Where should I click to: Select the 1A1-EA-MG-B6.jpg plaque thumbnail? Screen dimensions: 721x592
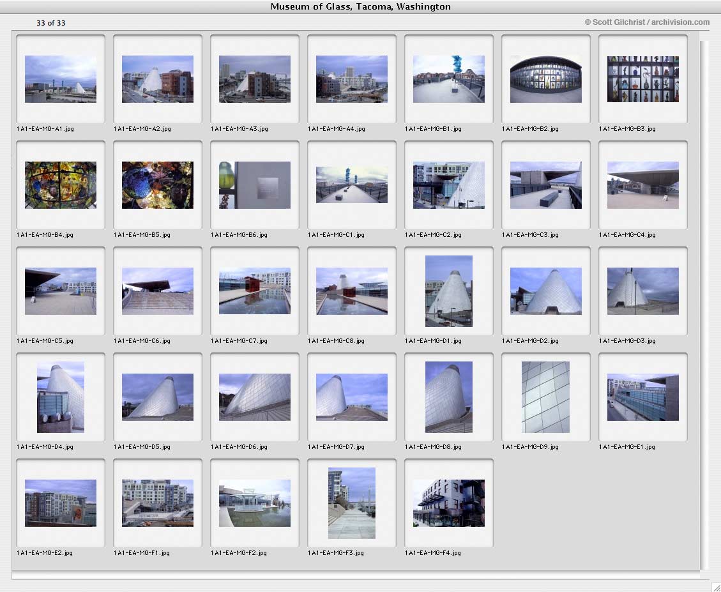click(255, 185)
